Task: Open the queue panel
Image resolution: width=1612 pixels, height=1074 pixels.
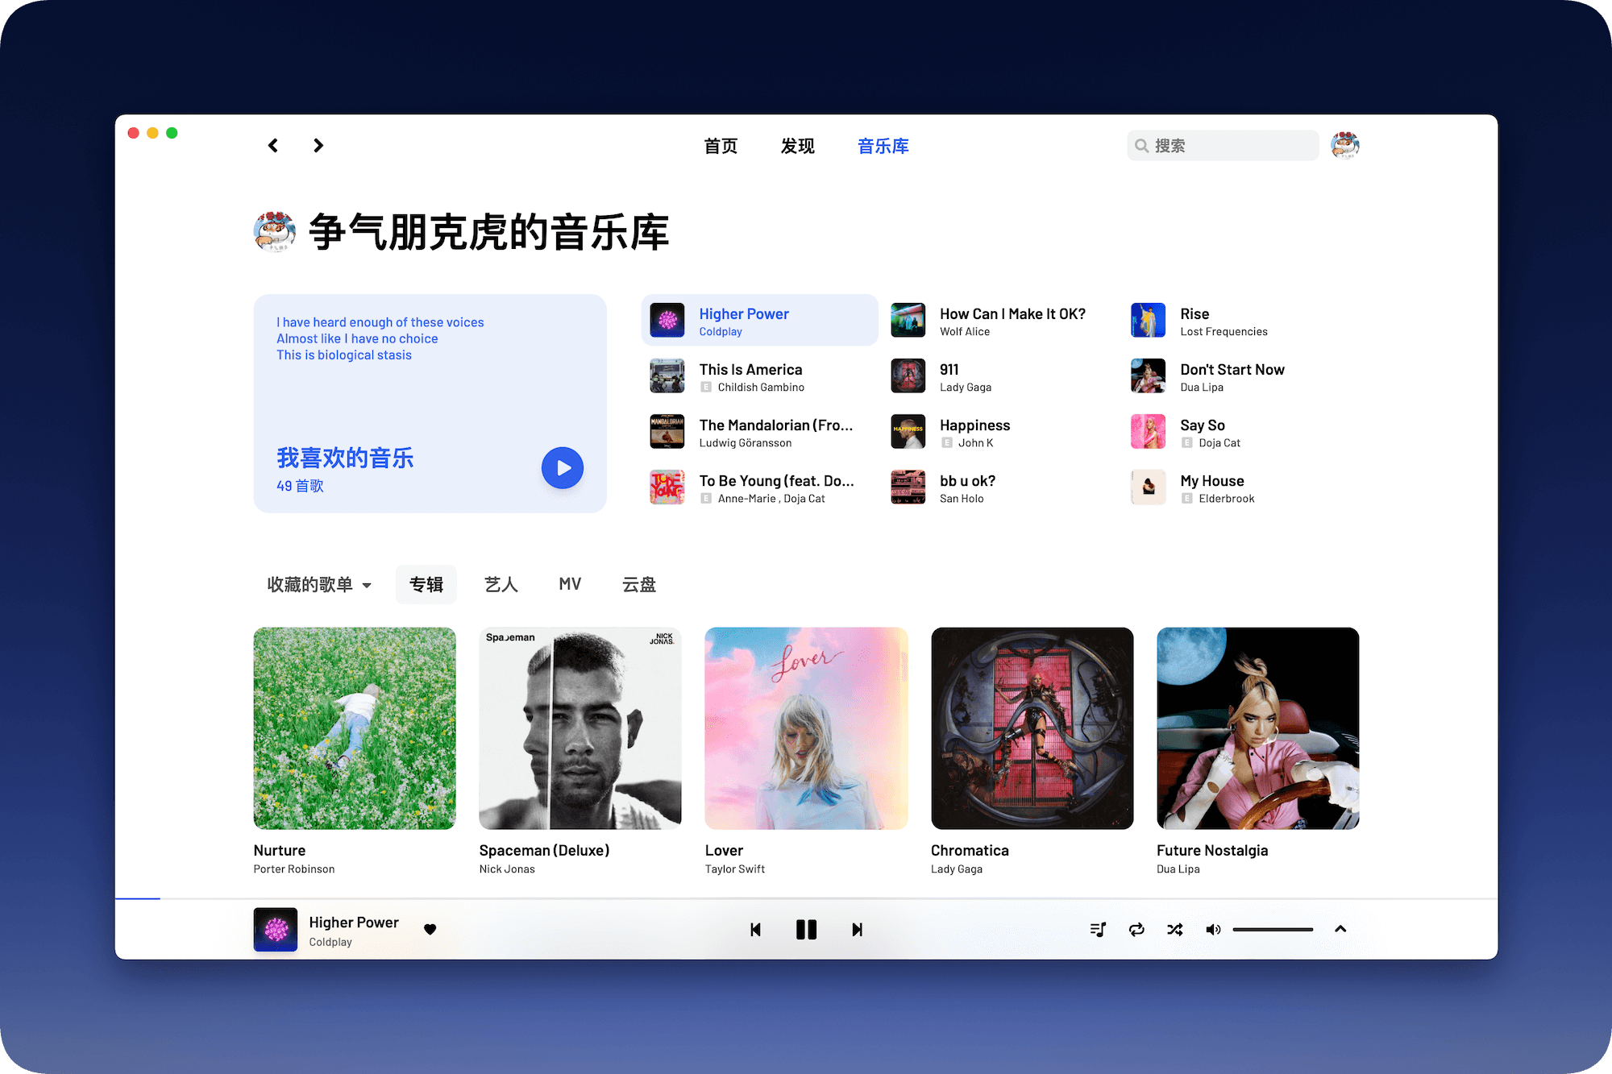Action: point(1095,929)
